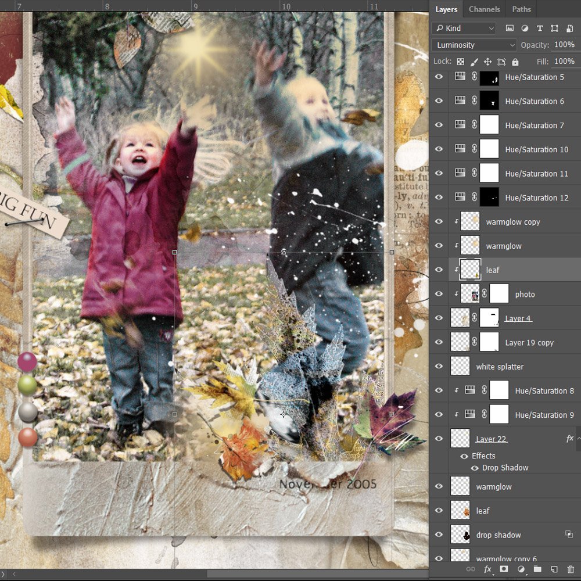Click the lock all padlock icon
This screenshot has width=581, height=581.
515,62
